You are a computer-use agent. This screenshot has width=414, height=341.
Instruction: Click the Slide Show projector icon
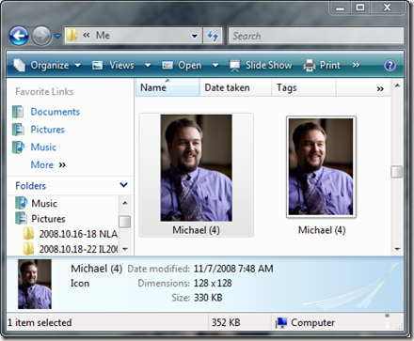[x=234, y=66]
